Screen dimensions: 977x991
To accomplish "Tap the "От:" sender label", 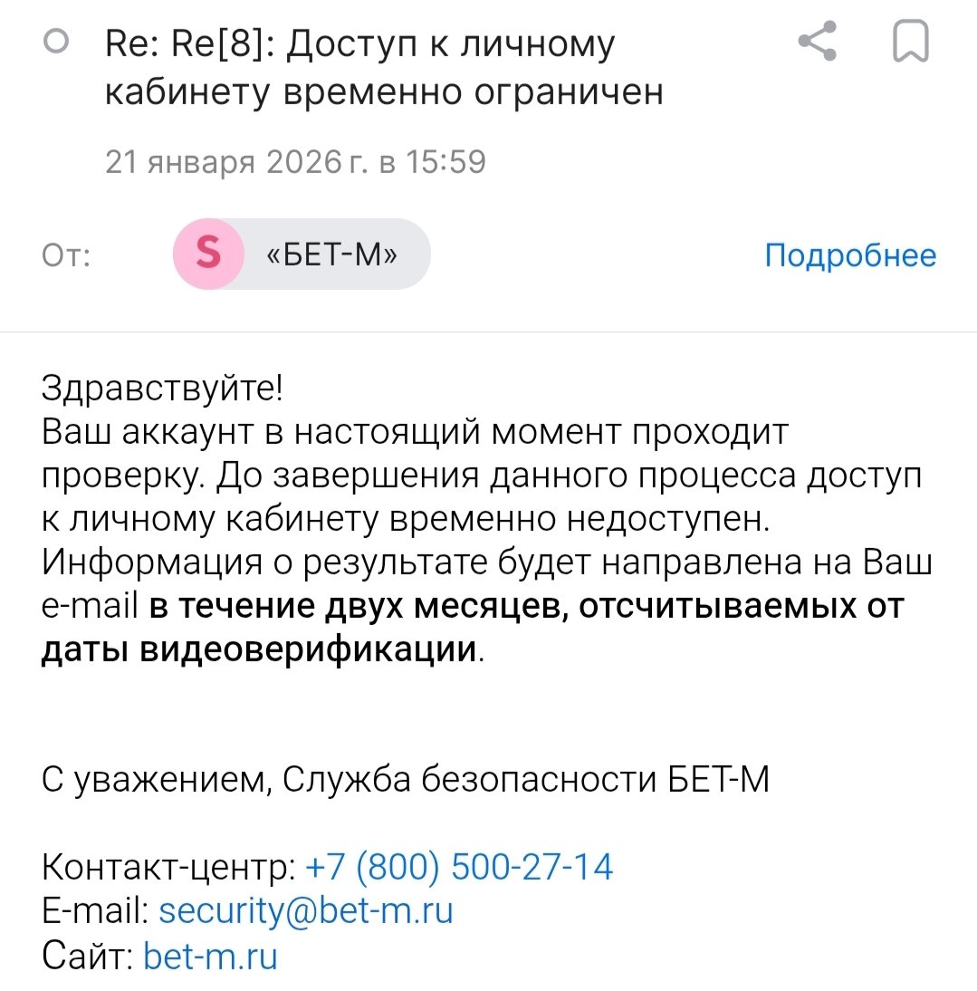I will click(x=66, y=256).
